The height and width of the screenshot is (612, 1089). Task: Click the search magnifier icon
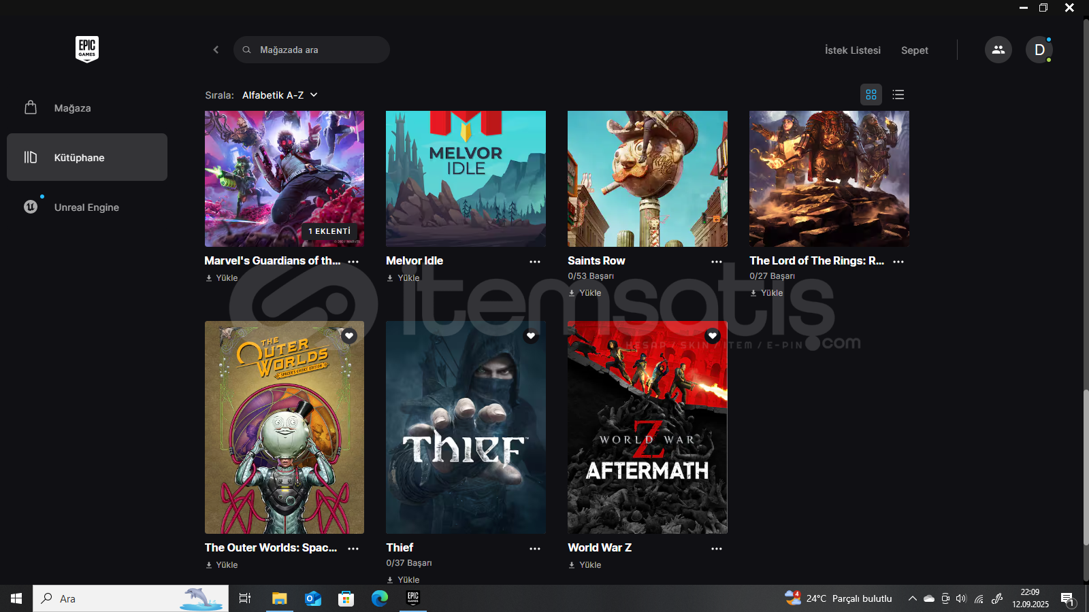(x=246, y=50)
